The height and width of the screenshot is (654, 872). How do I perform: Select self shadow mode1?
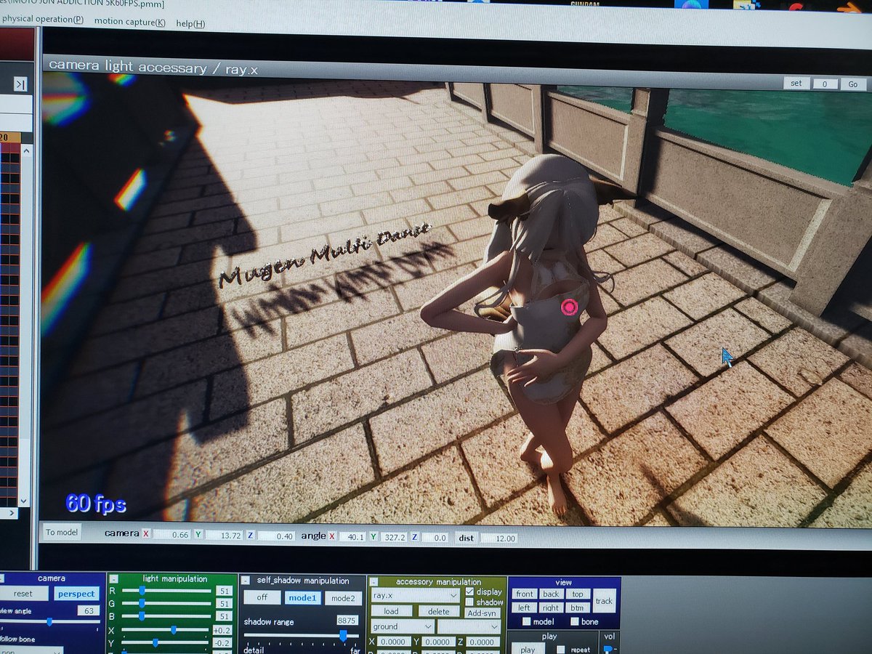click(302, 598)
